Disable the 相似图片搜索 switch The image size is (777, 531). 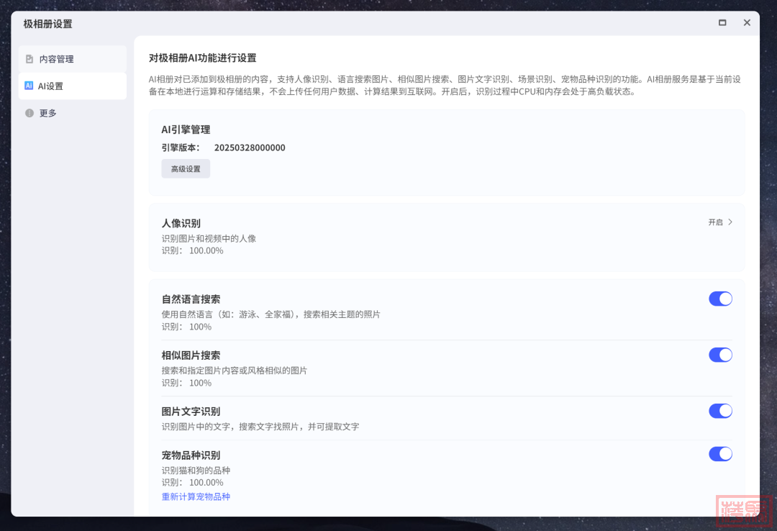[720, 355]
